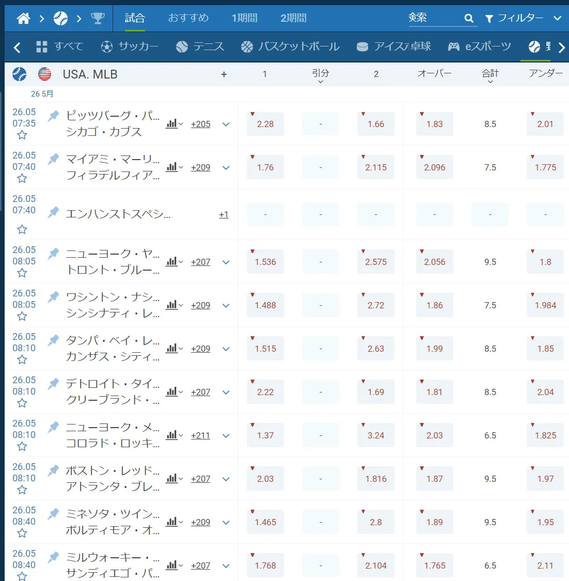Select odds 2.575 for トロント

click(x=375, y=262)
